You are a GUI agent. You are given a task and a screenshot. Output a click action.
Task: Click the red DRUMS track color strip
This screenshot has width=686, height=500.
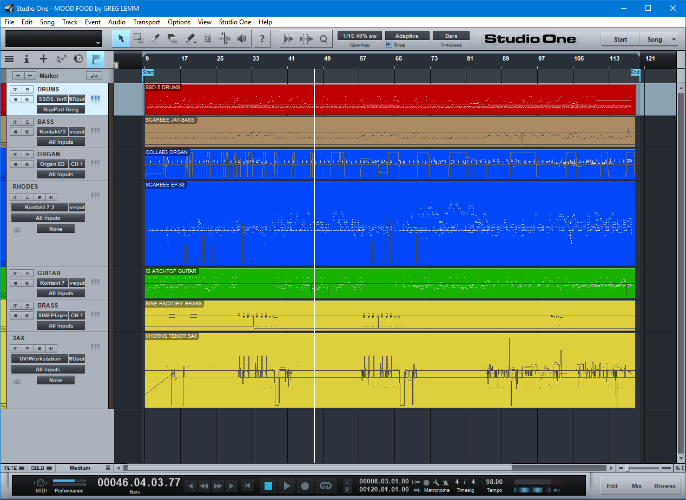point(3,99)
